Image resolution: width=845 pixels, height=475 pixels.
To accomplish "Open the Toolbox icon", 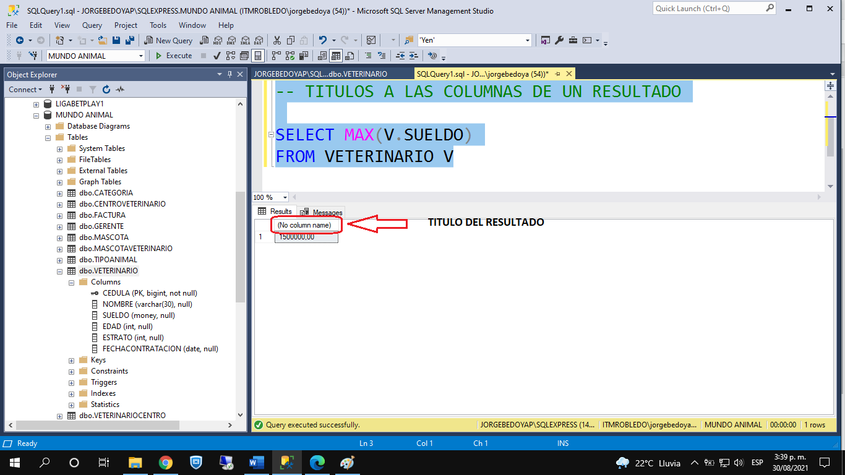I will [x=573, y=40].
